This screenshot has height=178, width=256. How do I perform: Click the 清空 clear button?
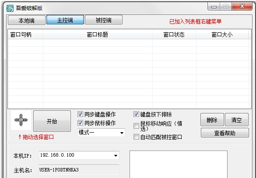pyautogui.click(x=237, y=120)
